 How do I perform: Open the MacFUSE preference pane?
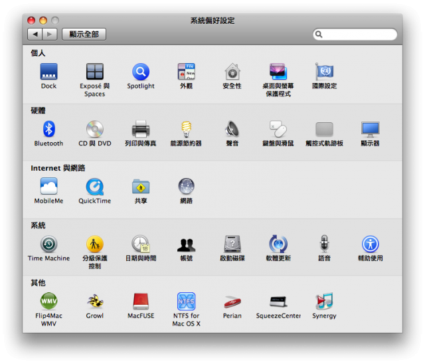tap(141, 302)
